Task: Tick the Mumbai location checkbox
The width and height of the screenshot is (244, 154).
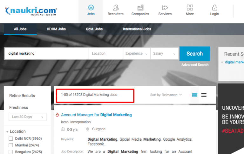Action: coord(11,145)
